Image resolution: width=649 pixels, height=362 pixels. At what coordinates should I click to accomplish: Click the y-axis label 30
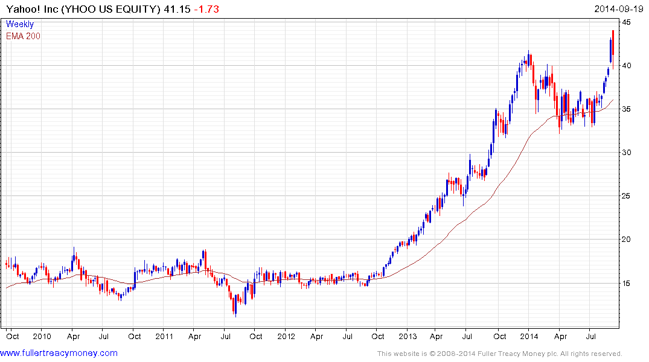click(626, 152)
